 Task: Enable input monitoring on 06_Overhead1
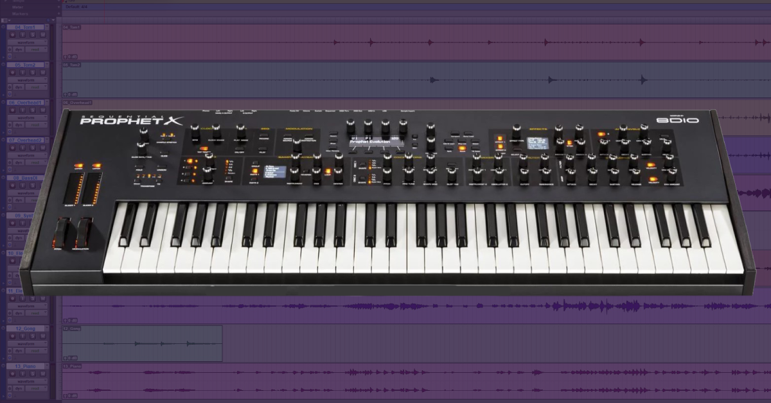pos(21,110)
